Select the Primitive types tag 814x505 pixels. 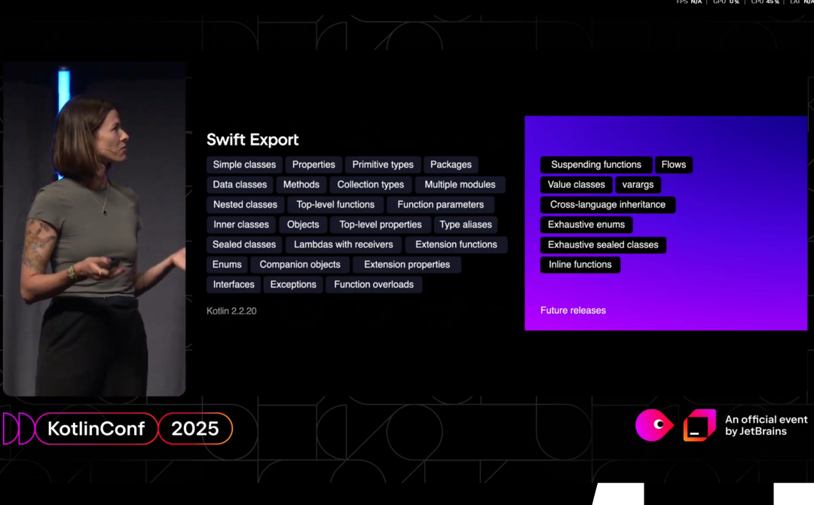[383, 164]
